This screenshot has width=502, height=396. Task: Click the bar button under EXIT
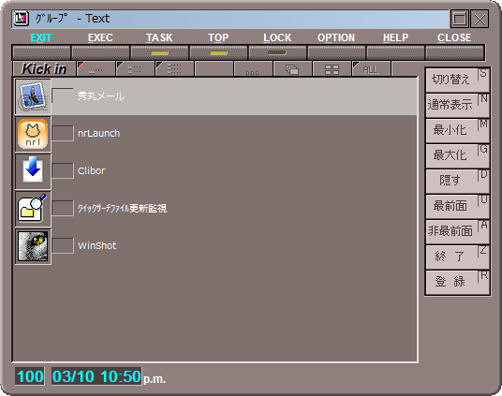tap(41, 52)
